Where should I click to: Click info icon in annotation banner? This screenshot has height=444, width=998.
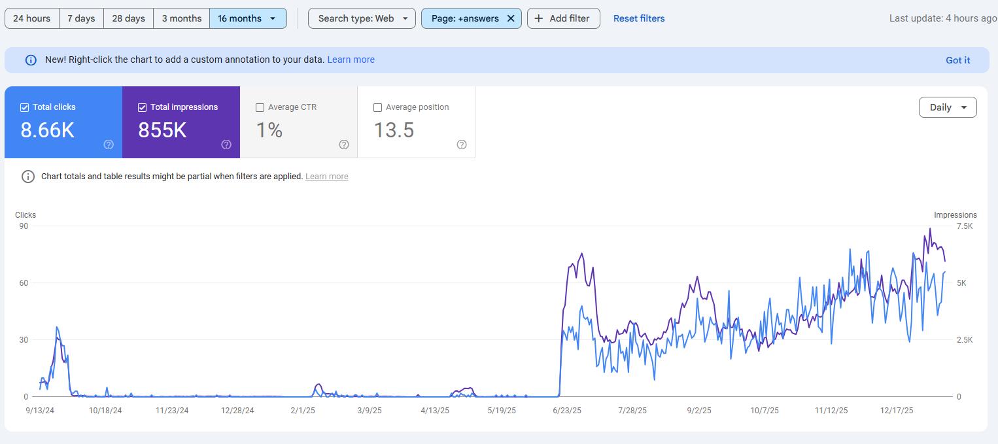coord(31,60)
